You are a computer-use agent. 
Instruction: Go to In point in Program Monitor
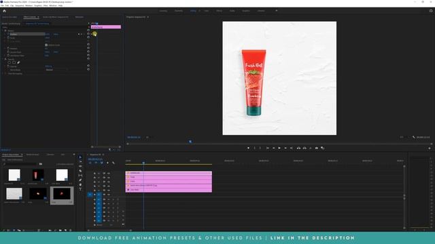267,148
